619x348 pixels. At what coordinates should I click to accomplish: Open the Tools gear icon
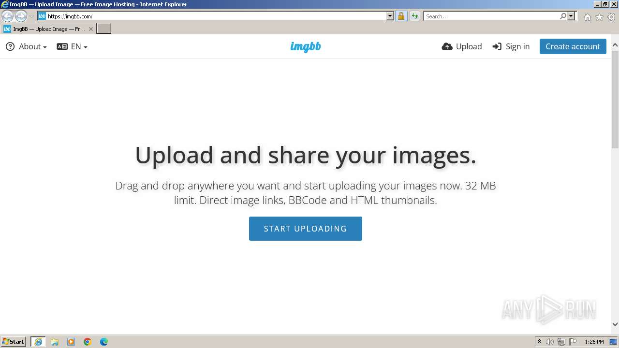click(x=611, y=17)
